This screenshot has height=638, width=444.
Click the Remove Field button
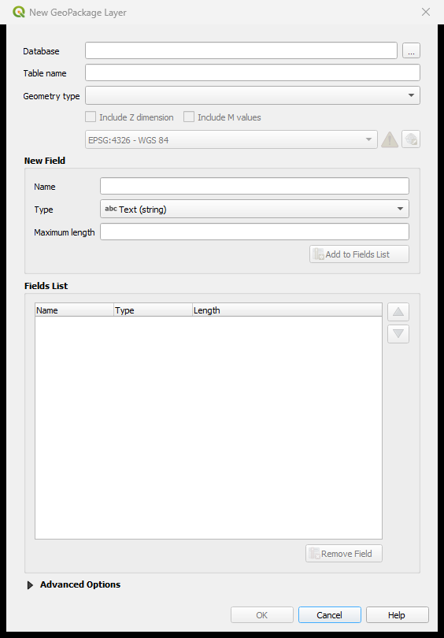coord(344,554)
